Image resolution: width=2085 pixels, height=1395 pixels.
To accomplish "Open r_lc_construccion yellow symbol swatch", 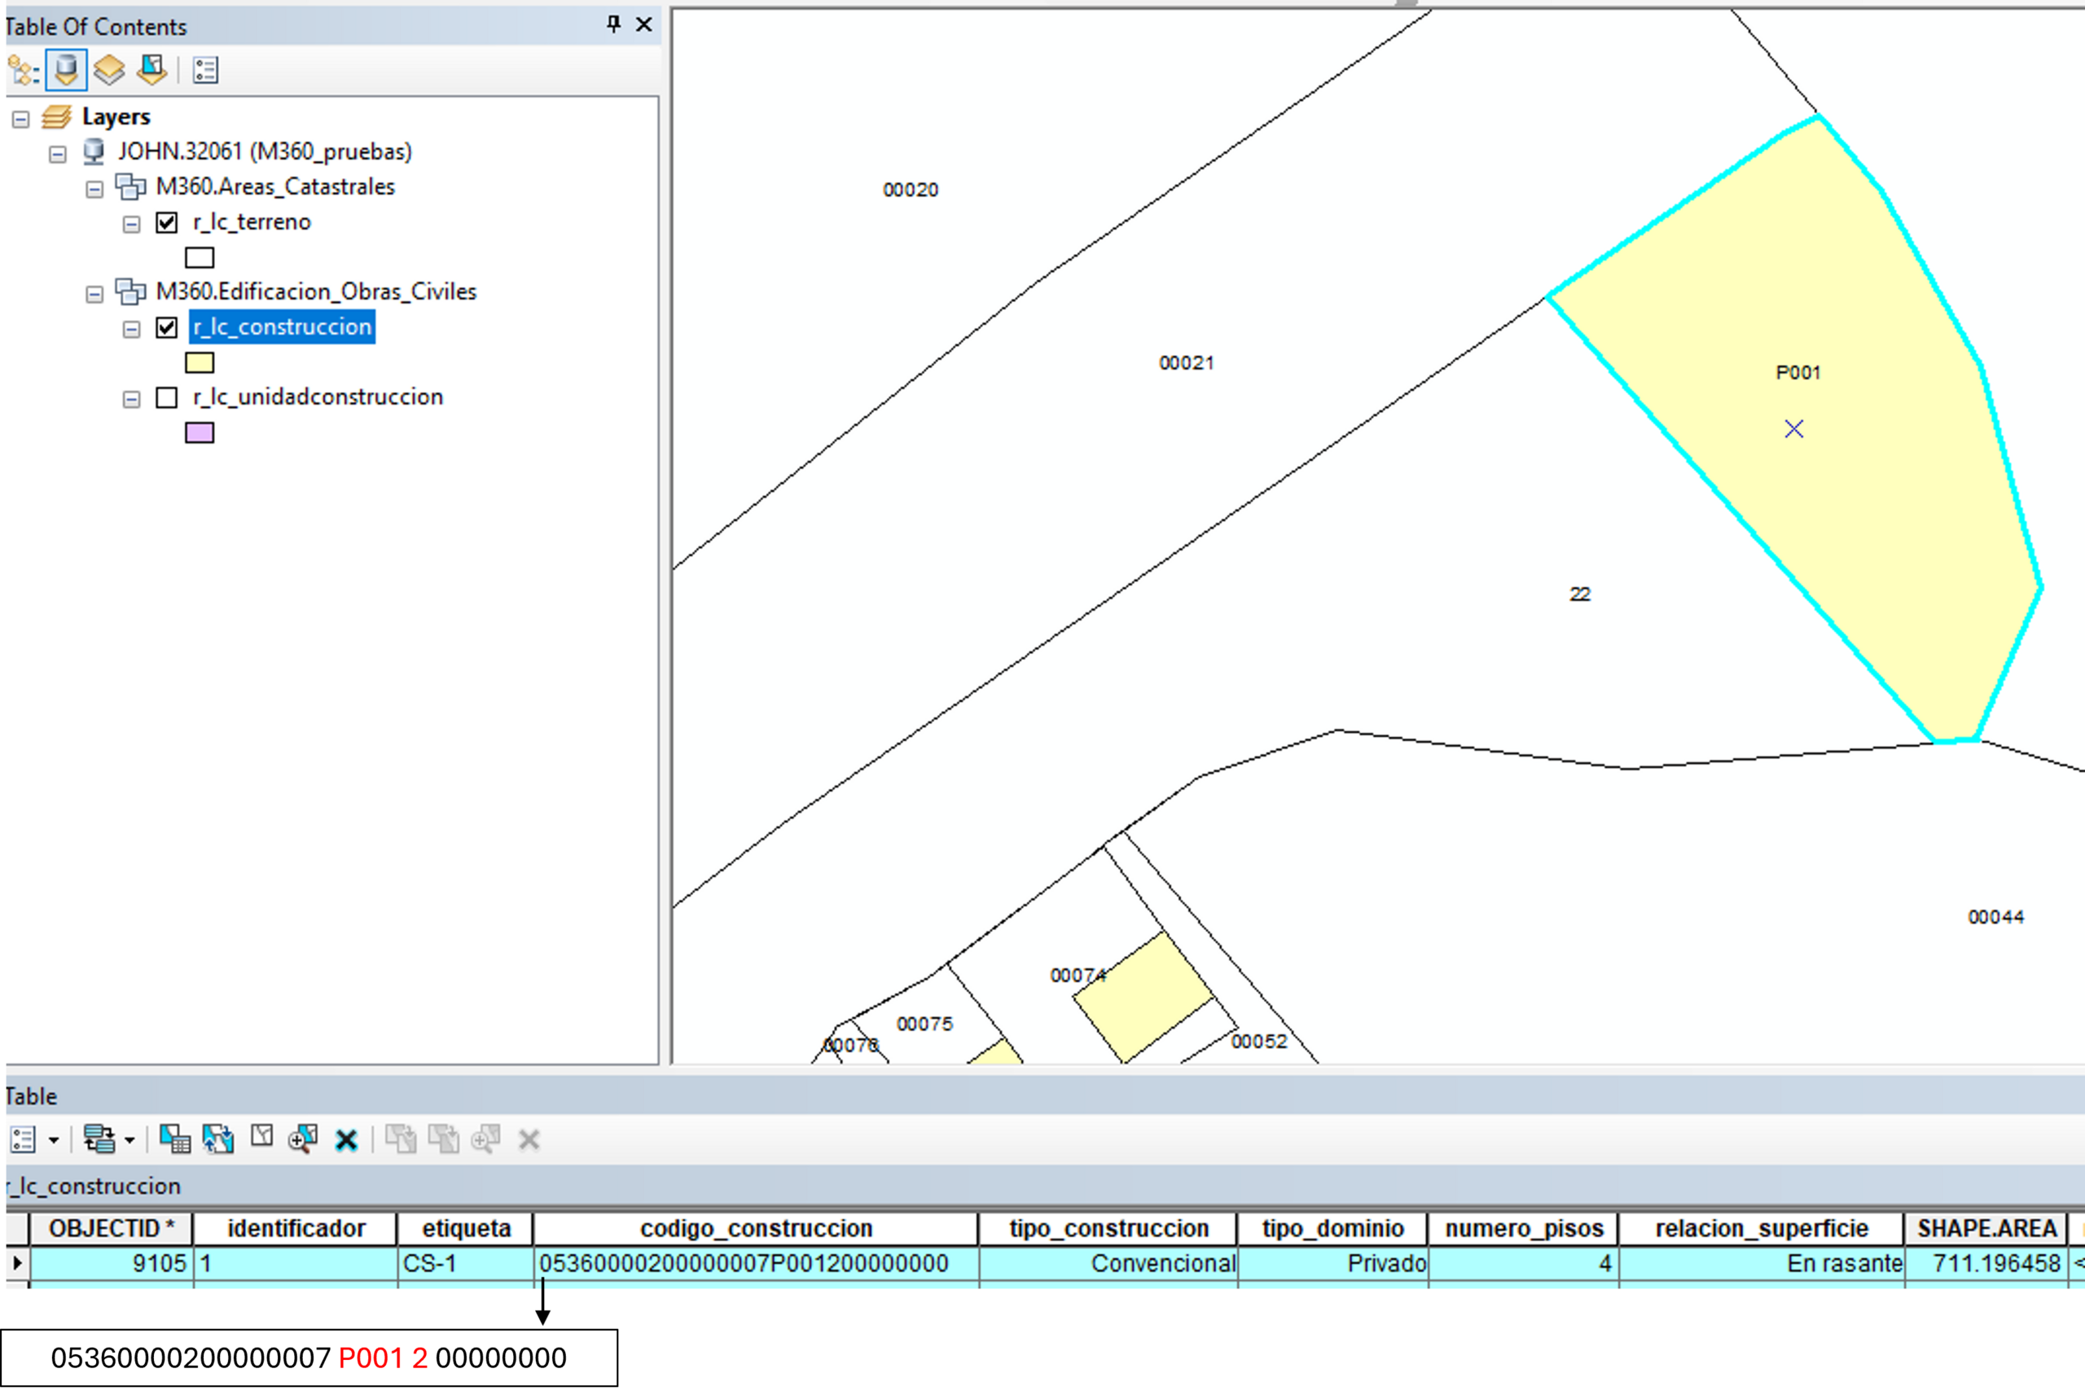I will [x=200, y=363].
